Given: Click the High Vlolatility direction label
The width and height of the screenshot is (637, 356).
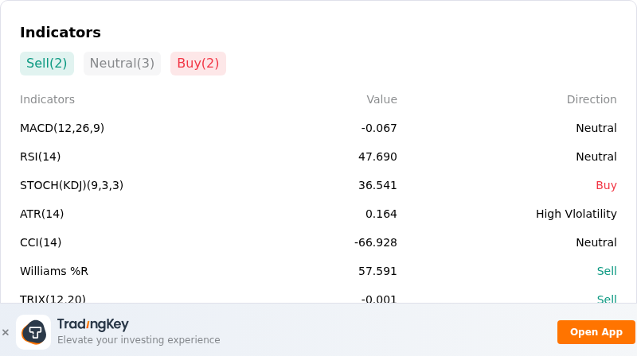Looking at the screenshot, I should coord(576,214).
